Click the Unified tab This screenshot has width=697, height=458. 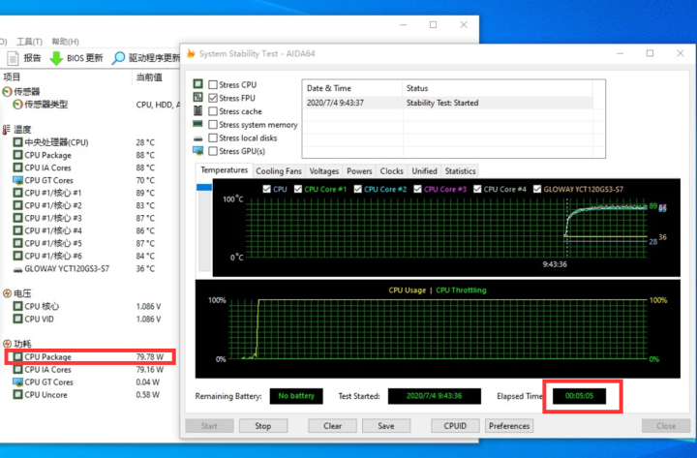425,171
